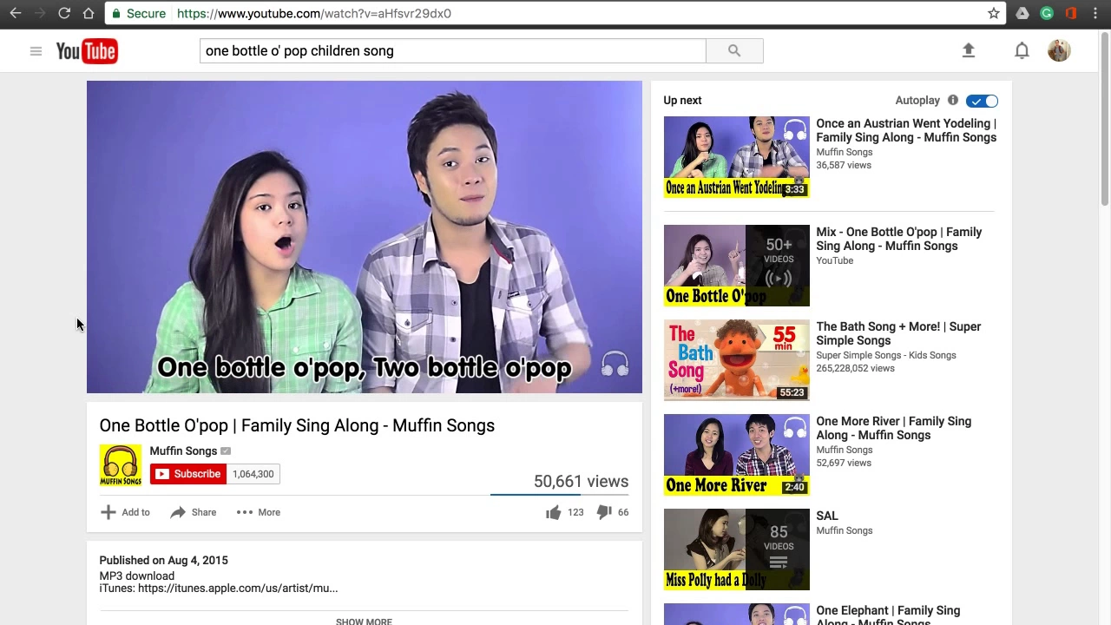
Task: Expand description with SHOW MORE
Action: [x=364, y=621]
